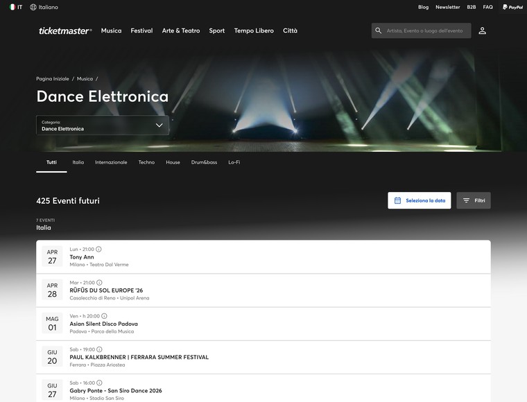
Task: Click the globe language icon
Action: [x=33, y=7]
